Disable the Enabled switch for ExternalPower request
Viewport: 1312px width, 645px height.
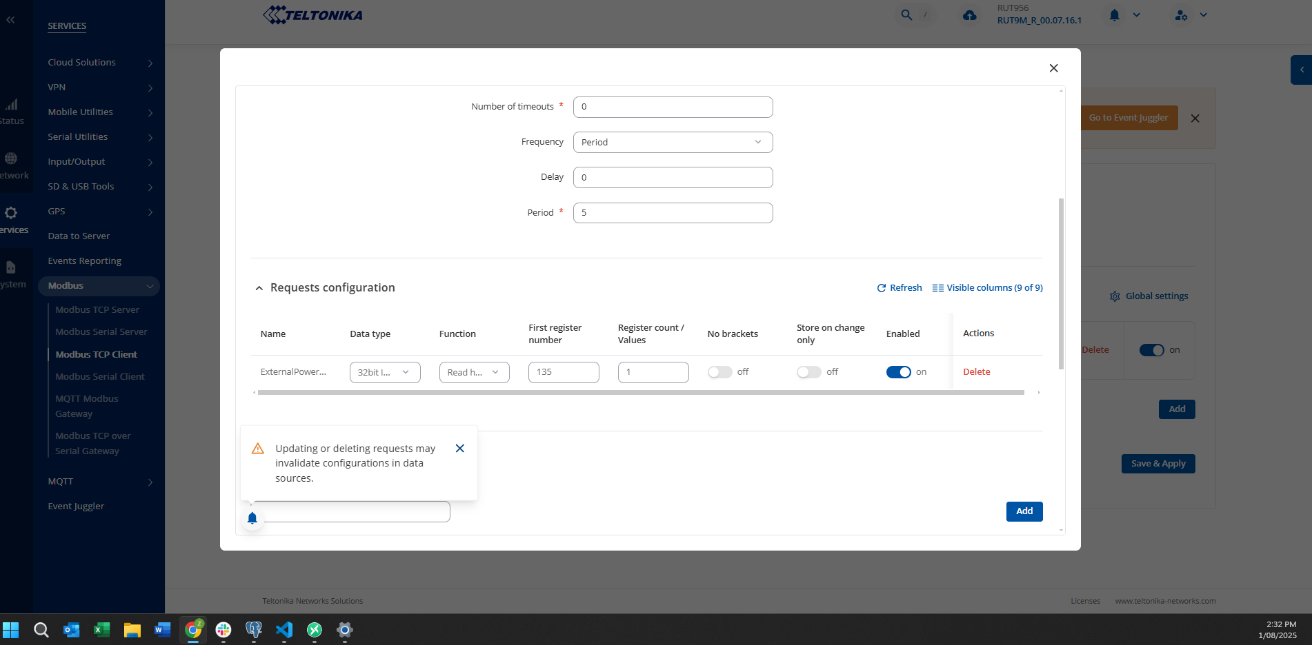click(899, 372)
